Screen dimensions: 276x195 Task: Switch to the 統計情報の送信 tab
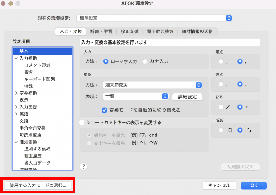[x=197, y=31]
